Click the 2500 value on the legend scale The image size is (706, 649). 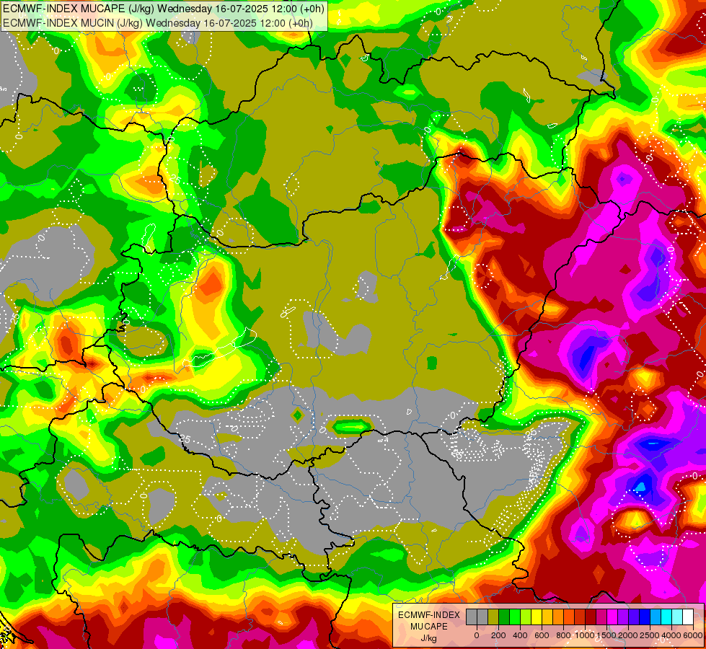(x=650, y=635)
